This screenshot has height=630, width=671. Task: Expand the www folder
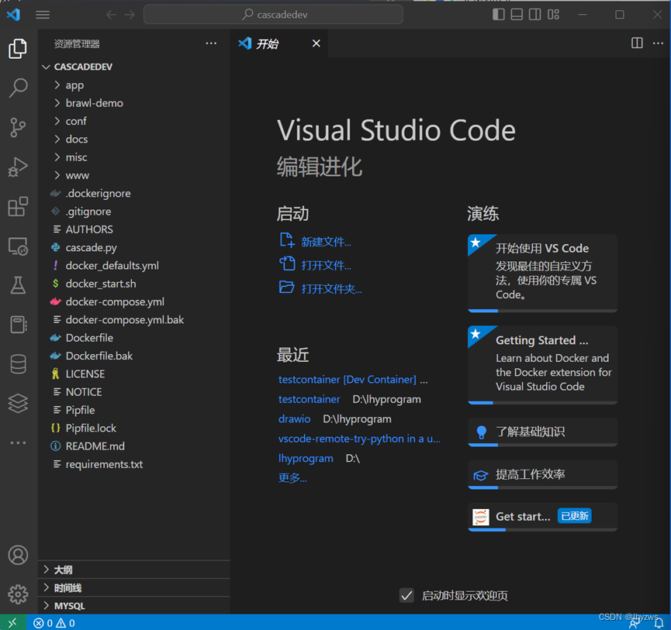[x=134, y=175]
